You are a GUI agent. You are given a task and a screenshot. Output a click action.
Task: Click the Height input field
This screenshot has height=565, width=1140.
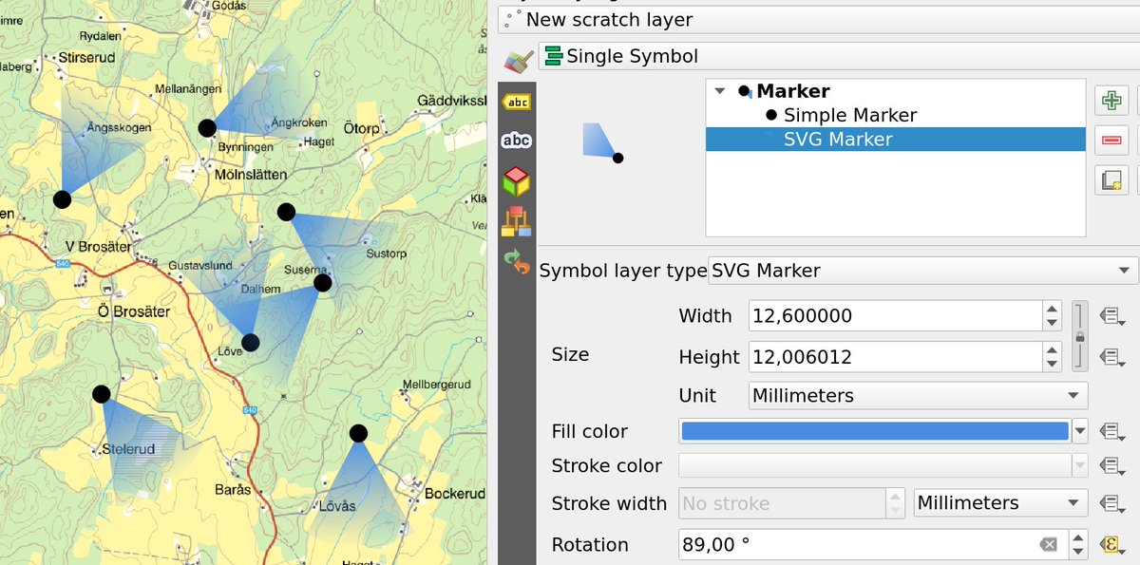(x=895, y=357)
